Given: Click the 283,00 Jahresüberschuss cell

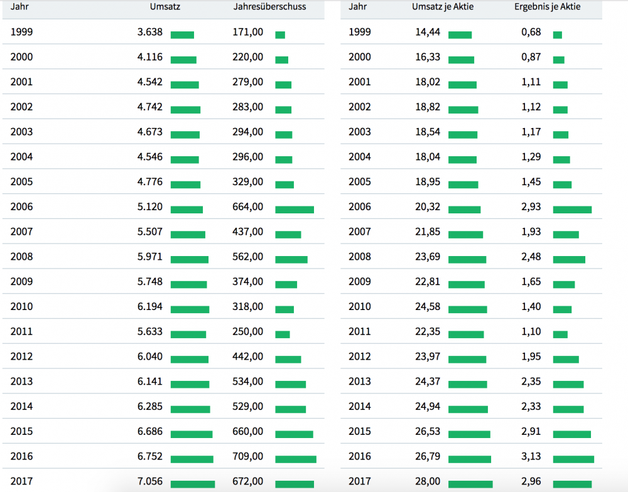Looking at the screenshot, I should pos(248,107).
